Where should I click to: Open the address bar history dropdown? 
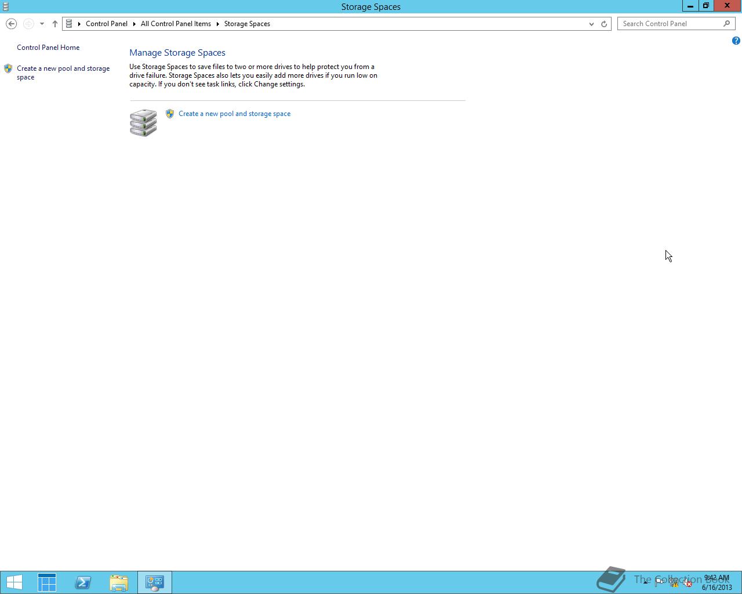click(x=591, y=24)
